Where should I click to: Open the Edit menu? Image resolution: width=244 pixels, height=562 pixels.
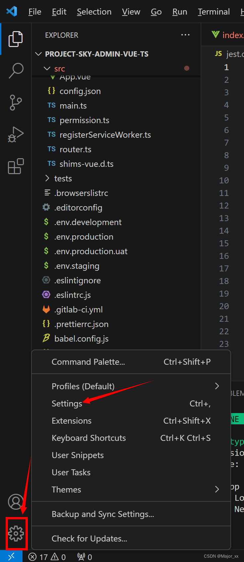pyautogui.click(x=59, y=12)
